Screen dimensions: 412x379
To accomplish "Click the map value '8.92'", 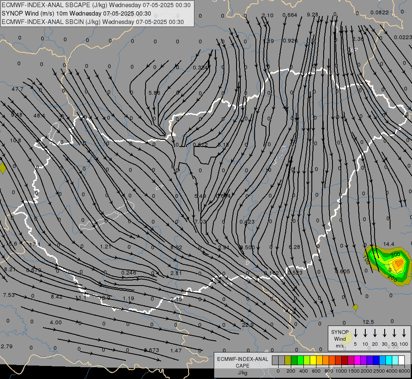I will 176,247.
